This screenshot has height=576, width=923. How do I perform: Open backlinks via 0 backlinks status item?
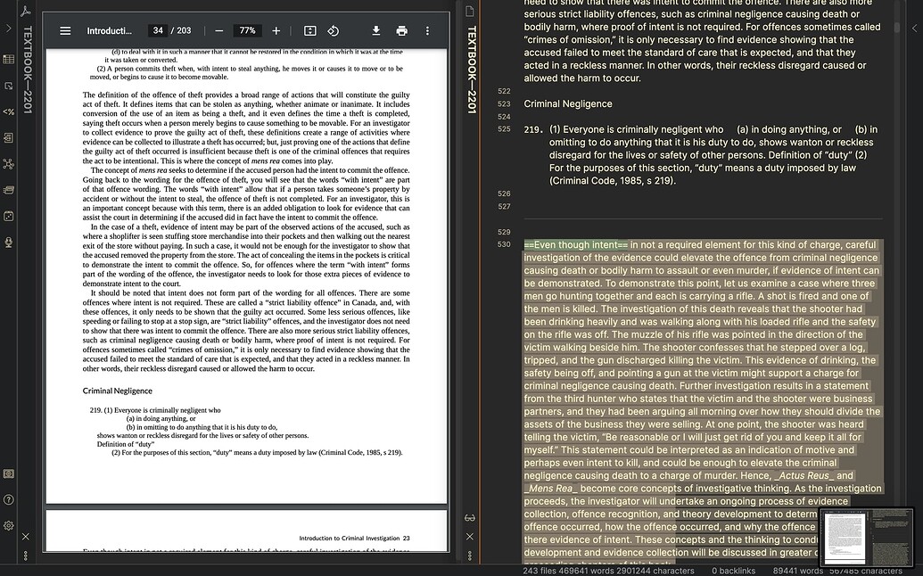[x=733, y=570]
